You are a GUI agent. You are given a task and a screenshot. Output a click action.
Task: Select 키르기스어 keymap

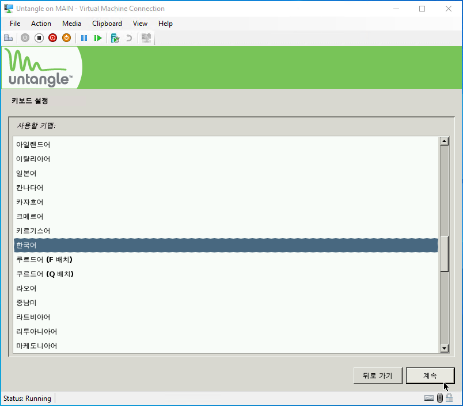(226, 231)
